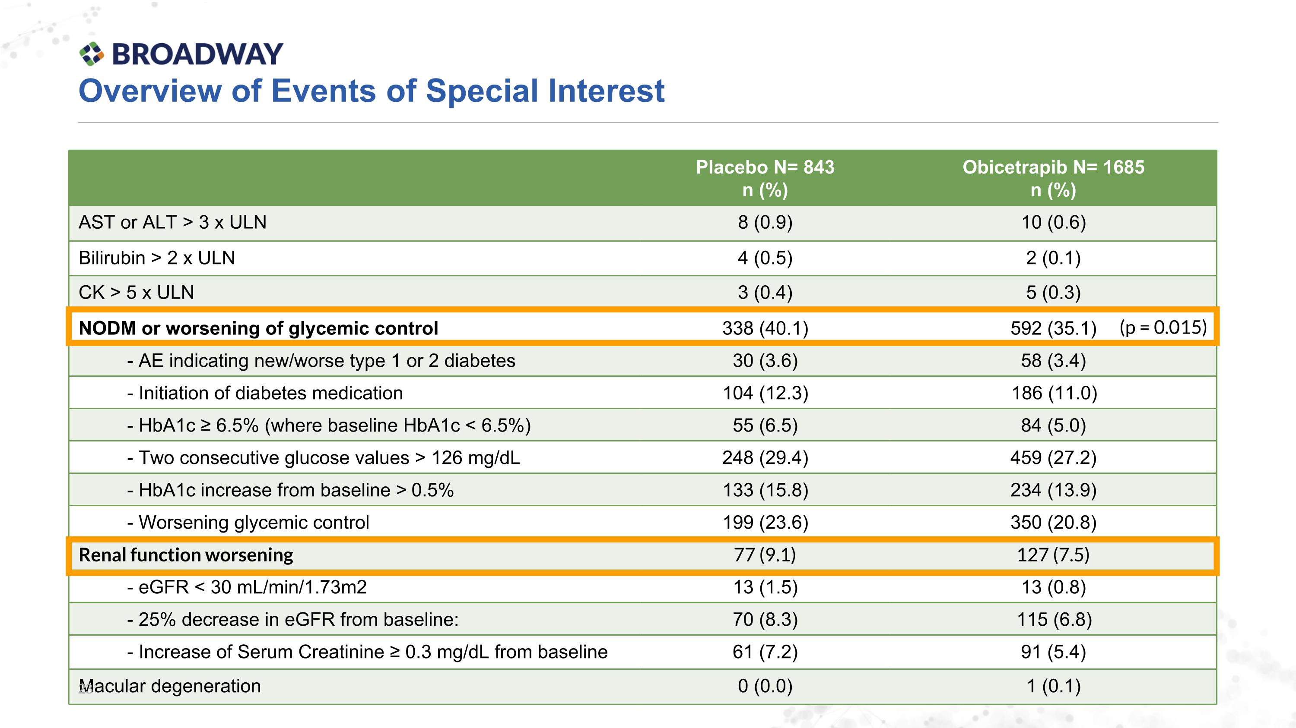Click the Obicetrapib N= 1685 column header
Viewport: 1296px width, 728px height.
pyautogui.click(x=1053, y=178)
